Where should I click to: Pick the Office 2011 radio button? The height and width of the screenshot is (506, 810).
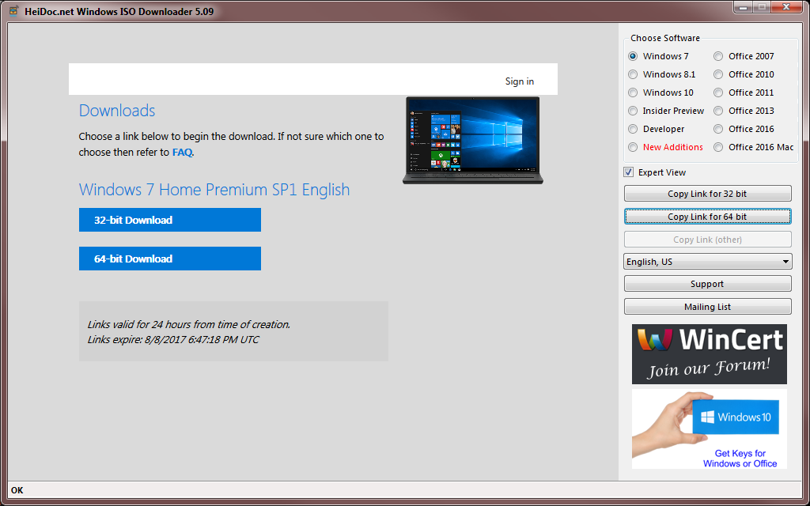(x=718, y=93)
